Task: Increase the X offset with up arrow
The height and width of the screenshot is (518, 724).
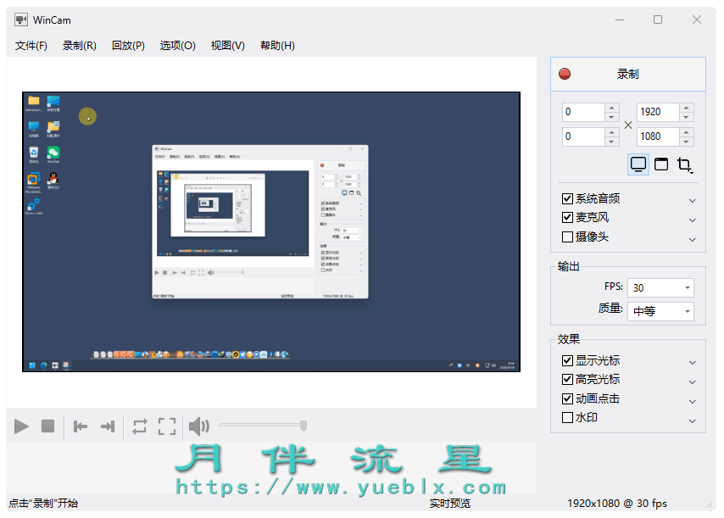Action: coord(611,108)
